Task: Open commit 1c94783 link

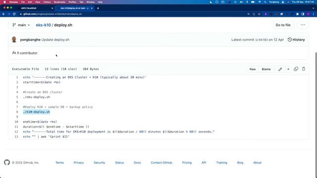Action: 261,40
